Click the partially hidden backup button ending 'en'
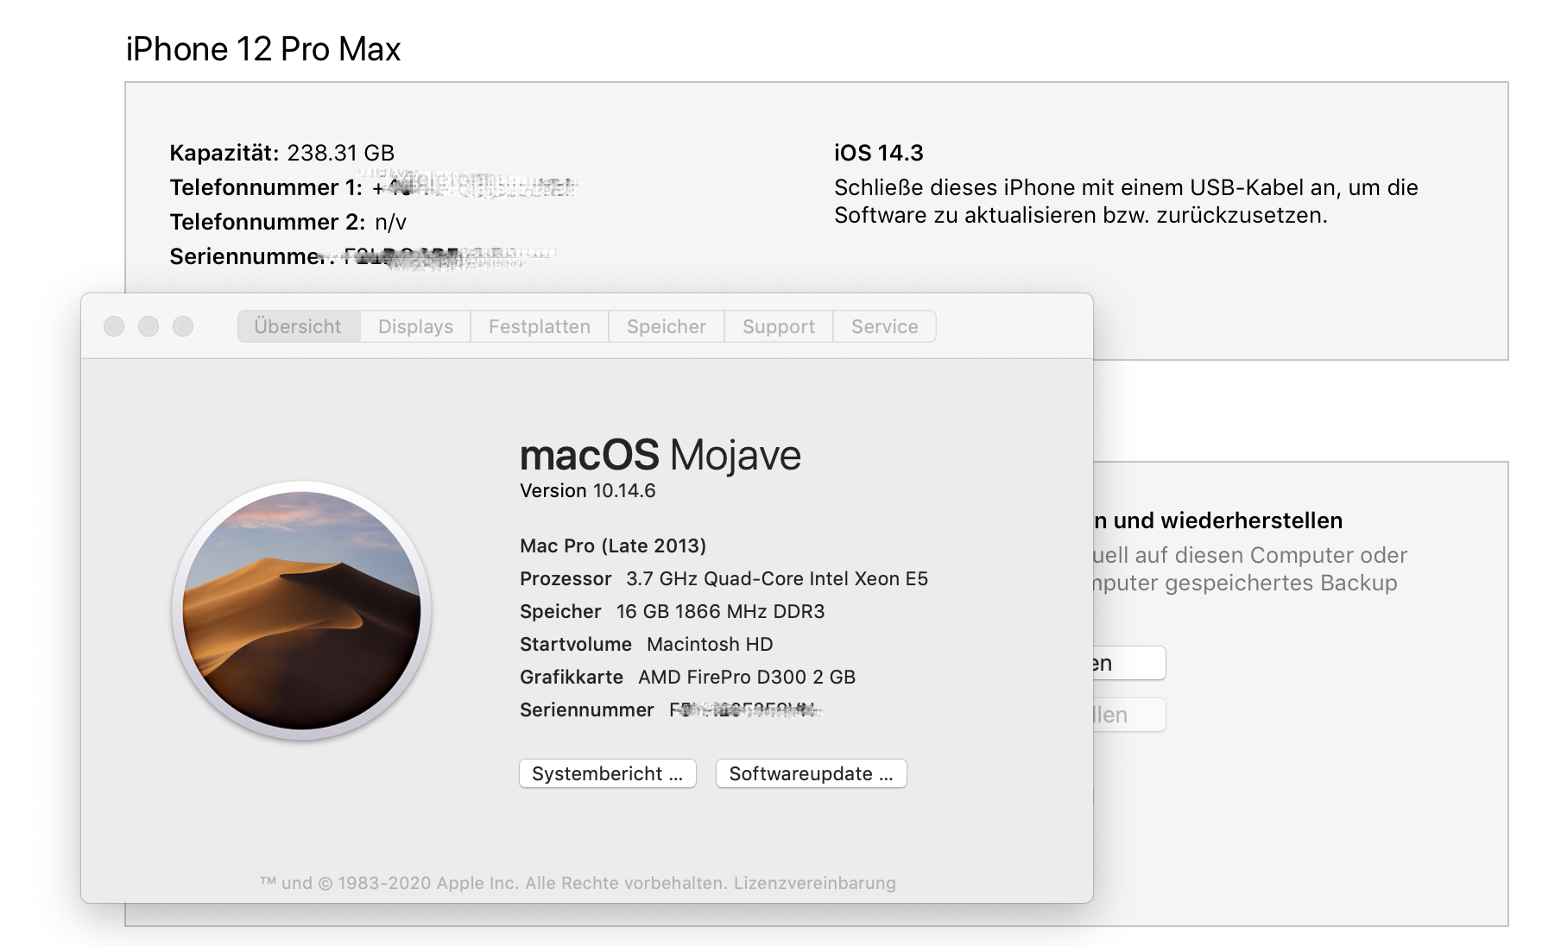Image resolution: width=1542 pixels, height=946 pixels. tap(1129, 663)
